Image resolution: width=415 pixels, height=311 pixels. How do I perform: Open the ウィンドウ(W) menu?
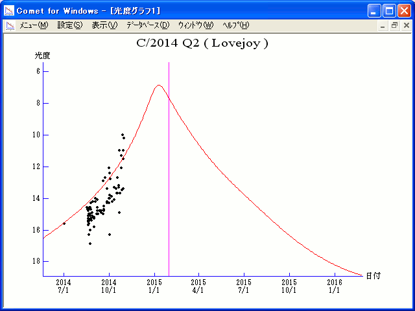(x=196, y=25)
